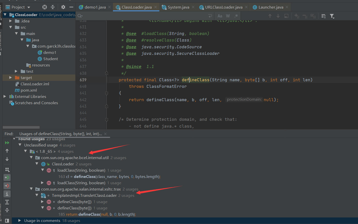Click #loadClass(String, boolean) javadoc link
Screen dimensions: 358x224
tap(175, 33)
